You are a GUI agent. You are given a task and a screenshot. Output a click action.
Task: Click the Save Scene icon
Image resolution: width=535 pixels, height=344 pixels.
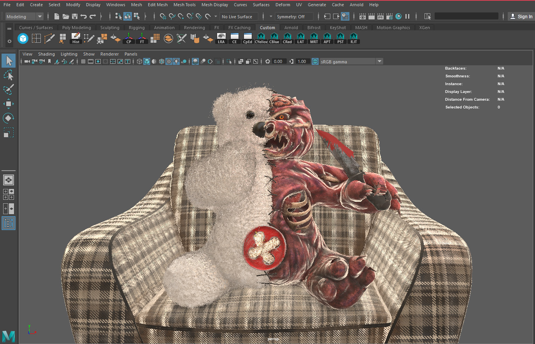click(x=74, y=16)
